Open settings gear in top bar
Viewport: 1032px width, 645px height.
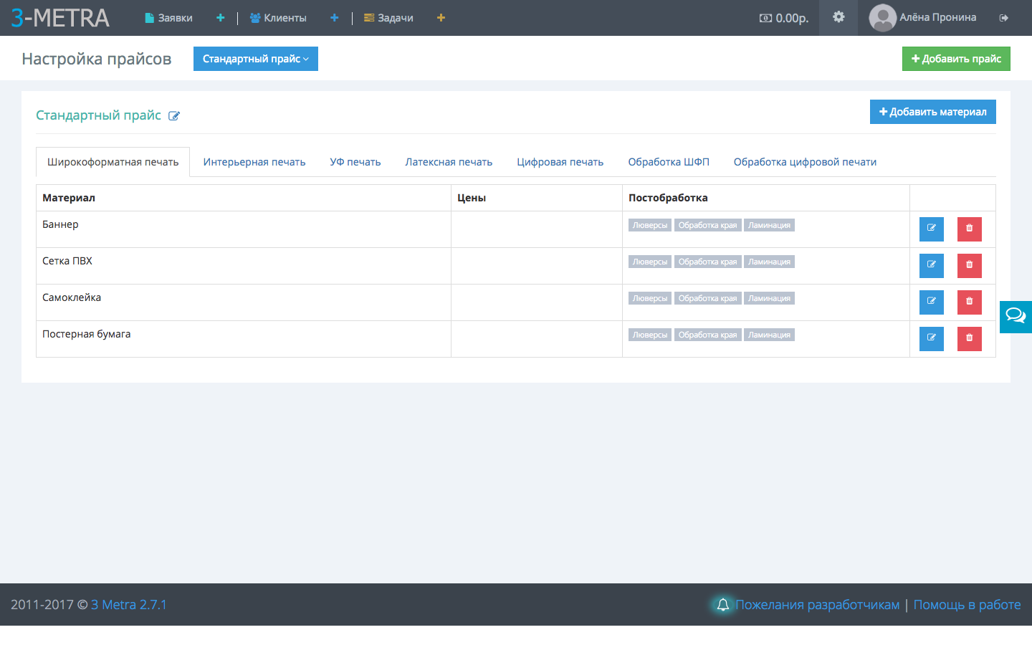pyautogui.click(x=838, y=17)
